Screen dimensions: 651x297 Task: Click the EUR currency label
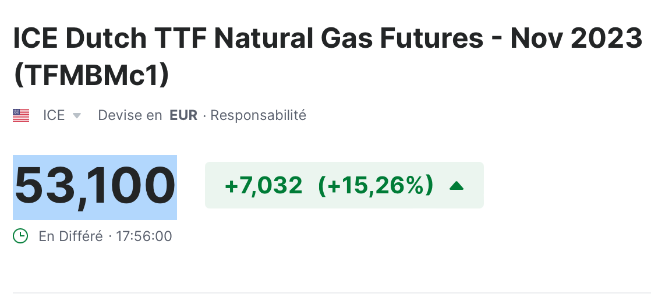pos(183,115)
